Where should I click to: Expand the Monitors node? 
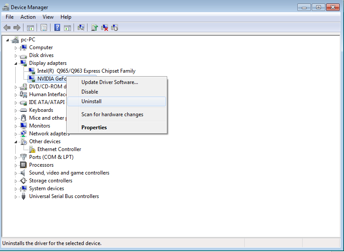(16, 126)
